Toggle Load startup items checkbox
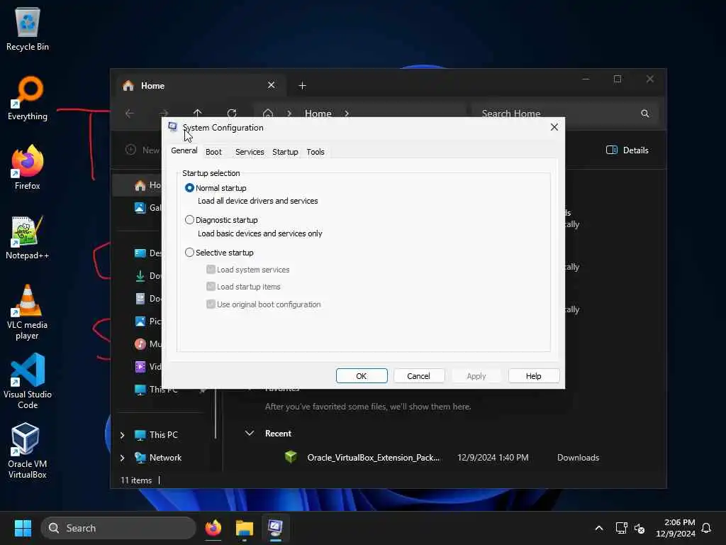The image size is (726, 545). tap(211, 287)
